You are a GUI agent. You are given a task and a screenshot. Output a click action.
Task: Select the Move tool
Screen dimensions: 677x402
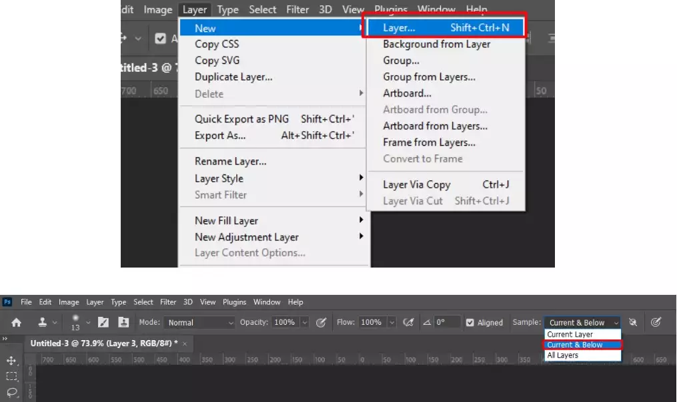point(11,361)
